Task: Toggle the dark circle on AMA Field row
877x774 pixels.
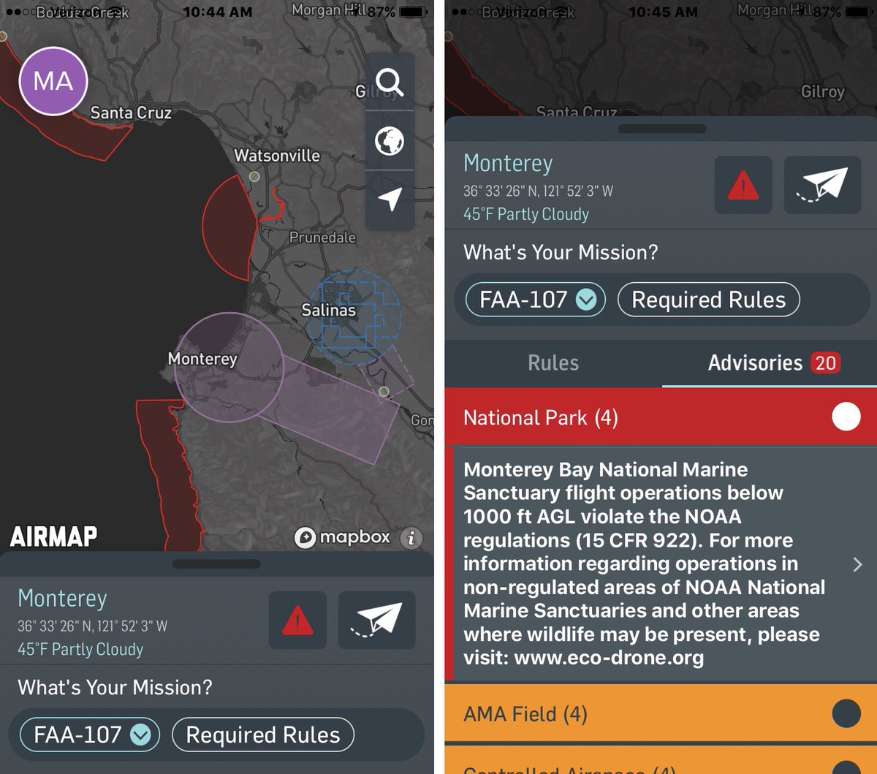Action: [846, 714]
